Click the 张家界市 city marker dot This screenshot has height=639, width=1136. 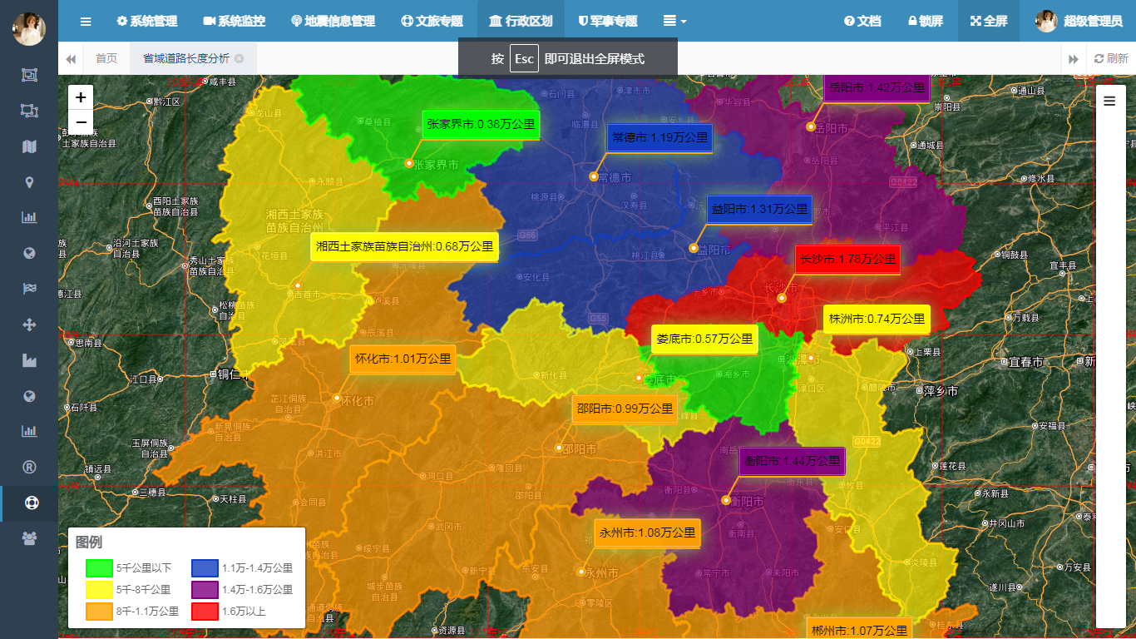coord(409,164)
